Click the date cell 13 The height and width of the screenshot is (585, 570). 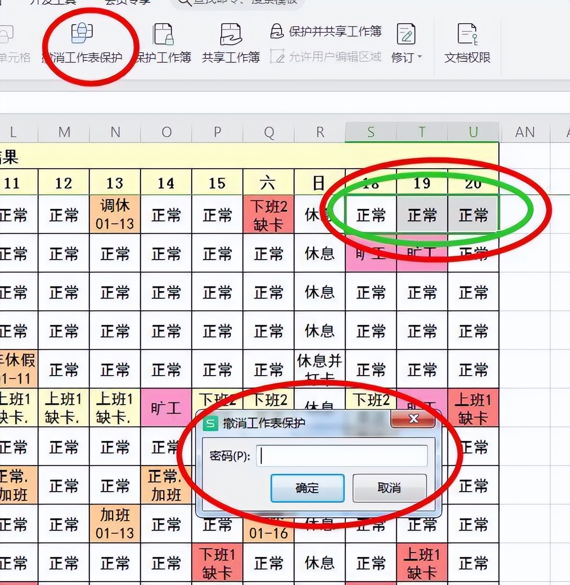(115, 182)
